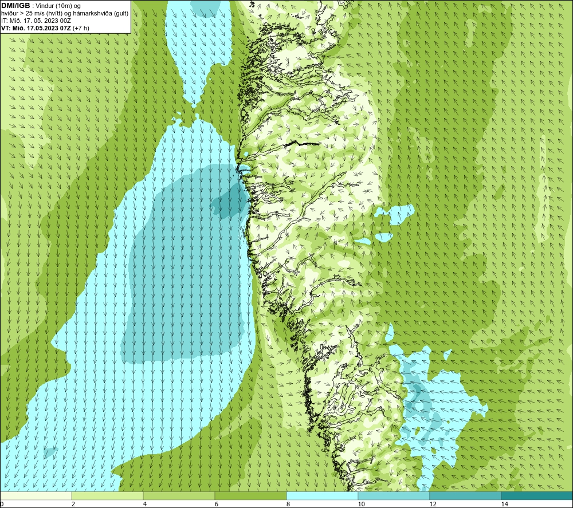573x508 pixels.
Task: Click the scale label '6'
Action: pos(217,504)
